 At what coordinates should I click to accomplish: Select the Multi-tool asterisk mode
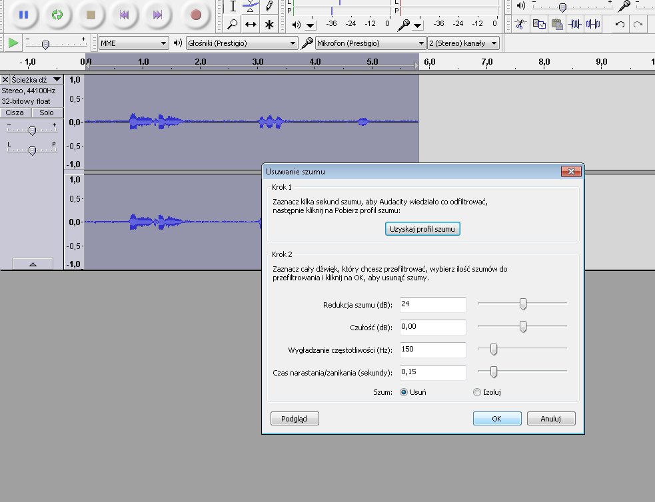[x=269, y=24]
